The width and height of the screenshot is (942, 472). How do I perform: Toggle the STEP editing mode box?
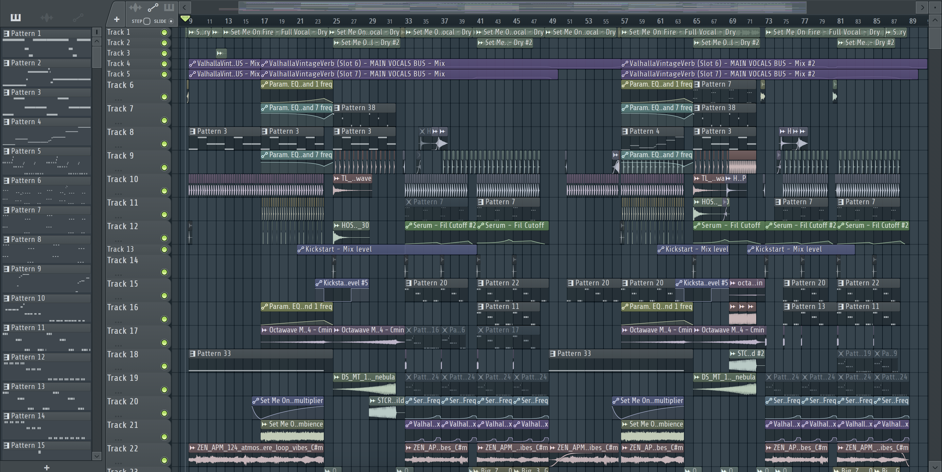point(147,21)
